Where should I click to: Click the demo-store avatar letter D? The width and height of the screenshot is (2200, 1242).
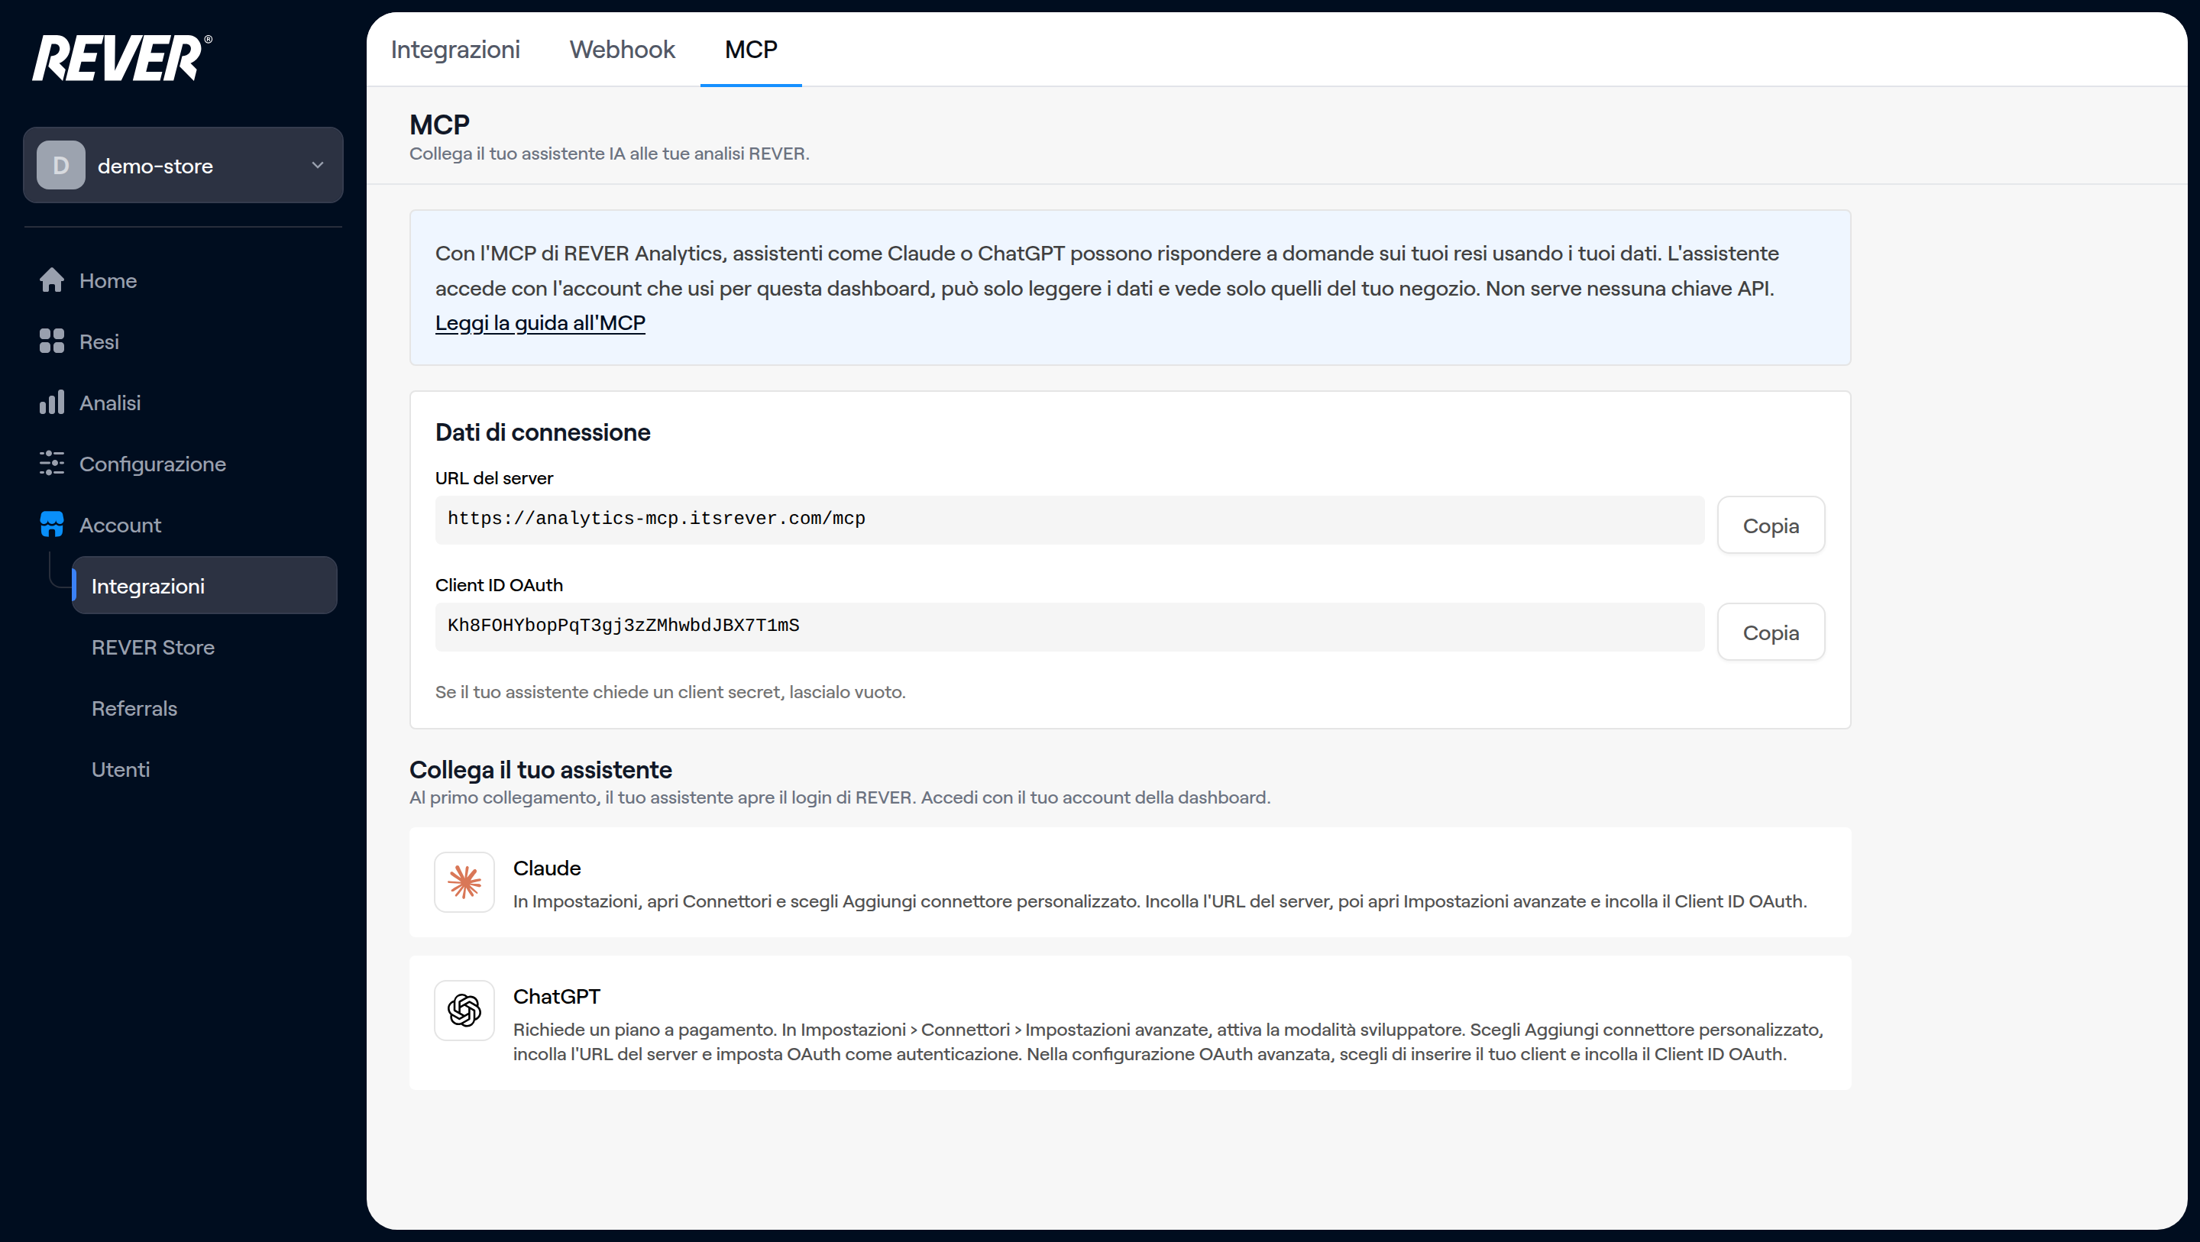(x=60, y=165)
